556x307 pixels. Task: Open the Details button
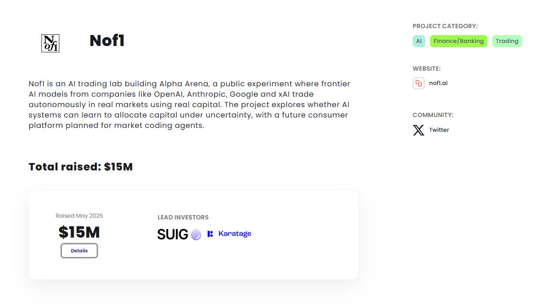pos(79,251)
